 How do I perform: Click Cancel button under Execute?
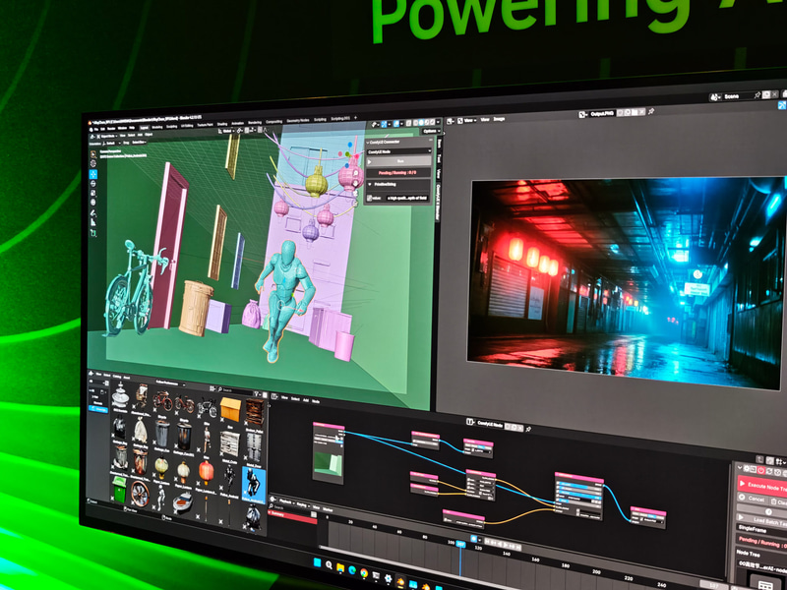pyautogui.click(x=753, y=500)
